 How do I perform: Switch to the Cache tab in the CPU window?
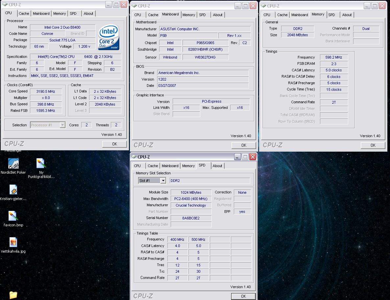click(x=24, y=13)
